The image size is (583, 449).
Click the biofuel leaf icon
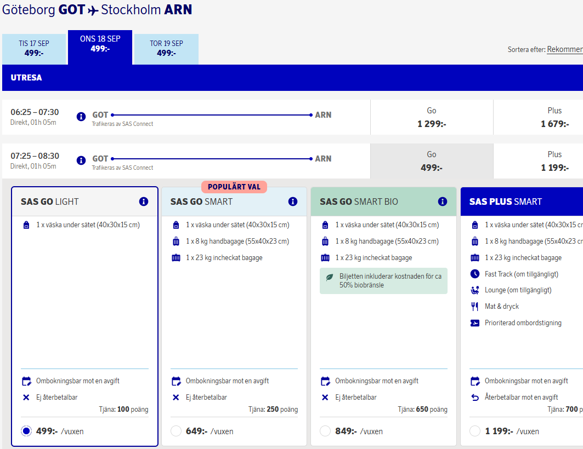(x=330, y=277)
